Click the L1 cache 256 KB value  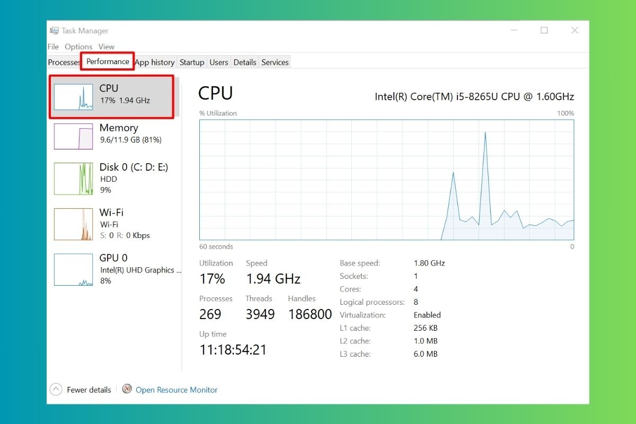[426, 328]
